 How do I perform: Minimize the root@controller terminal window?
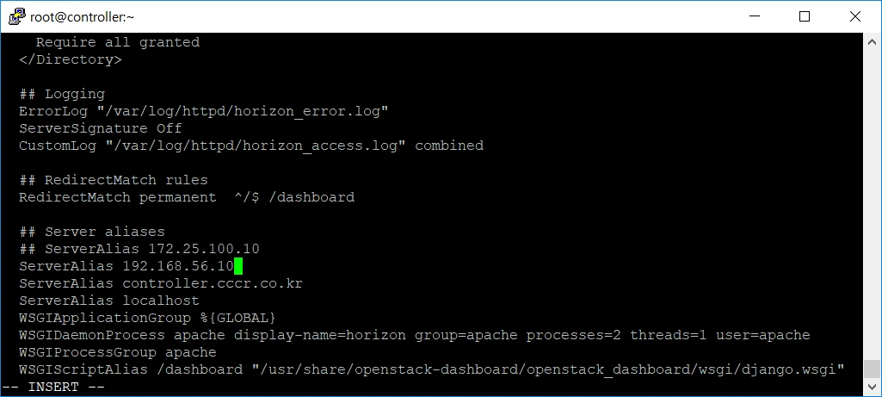click(x=755, y=16)
